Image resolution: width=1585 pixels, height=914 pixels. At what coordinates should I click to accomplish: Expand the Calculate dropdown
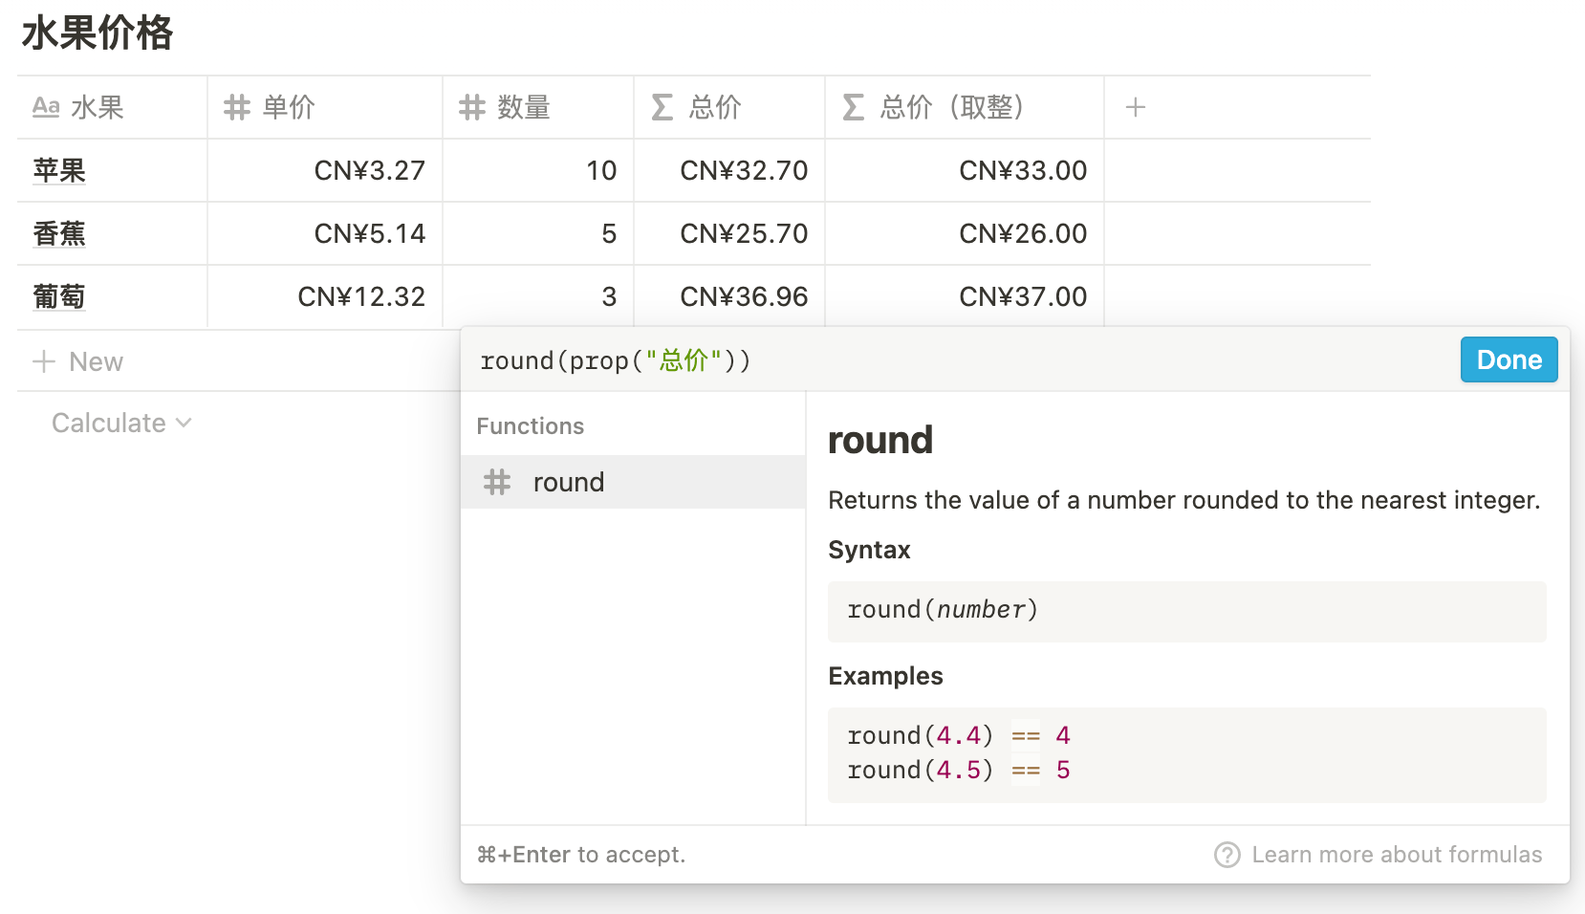121,423
